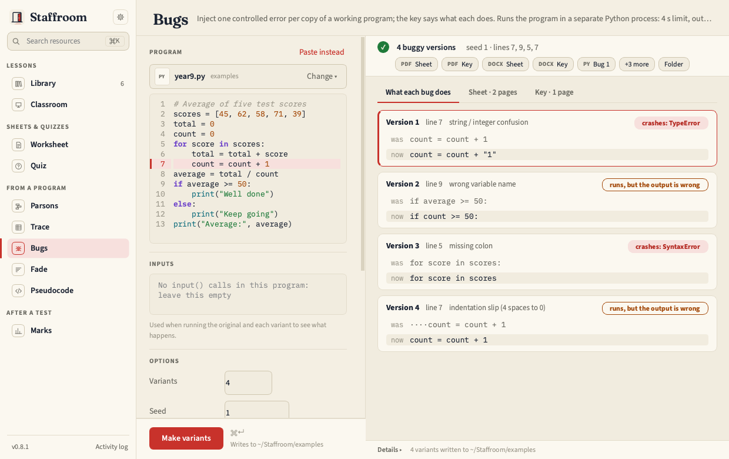The image size is (729, 459).
Task: Click the print("Well done") code line
Action: [233, 194]
